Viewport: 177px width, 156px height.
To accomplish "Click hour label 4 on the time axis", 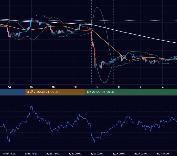I will point(163,87).
